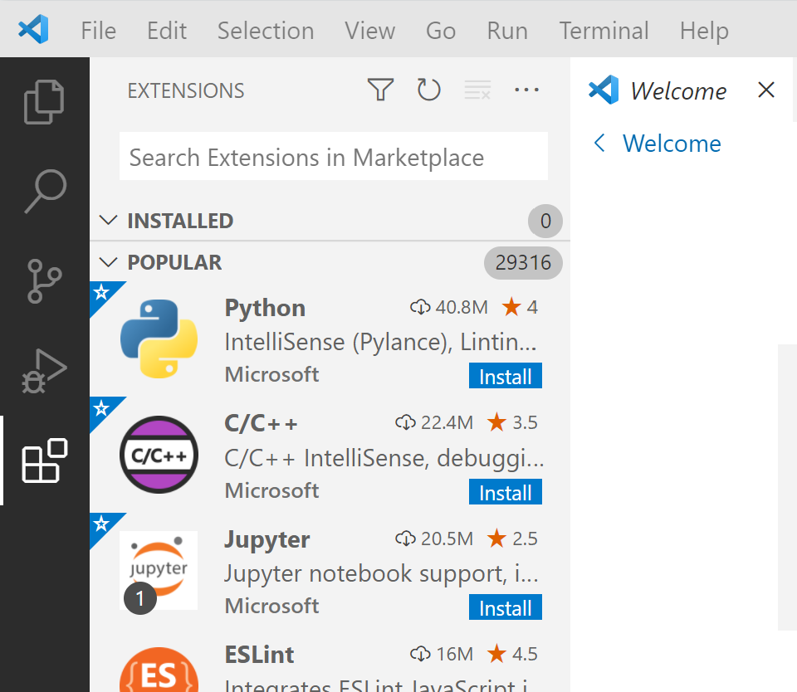Install the C/C++ extension
Image resolution: width=797 pixels, height=692 pixels.
click(x=506, y=492)
